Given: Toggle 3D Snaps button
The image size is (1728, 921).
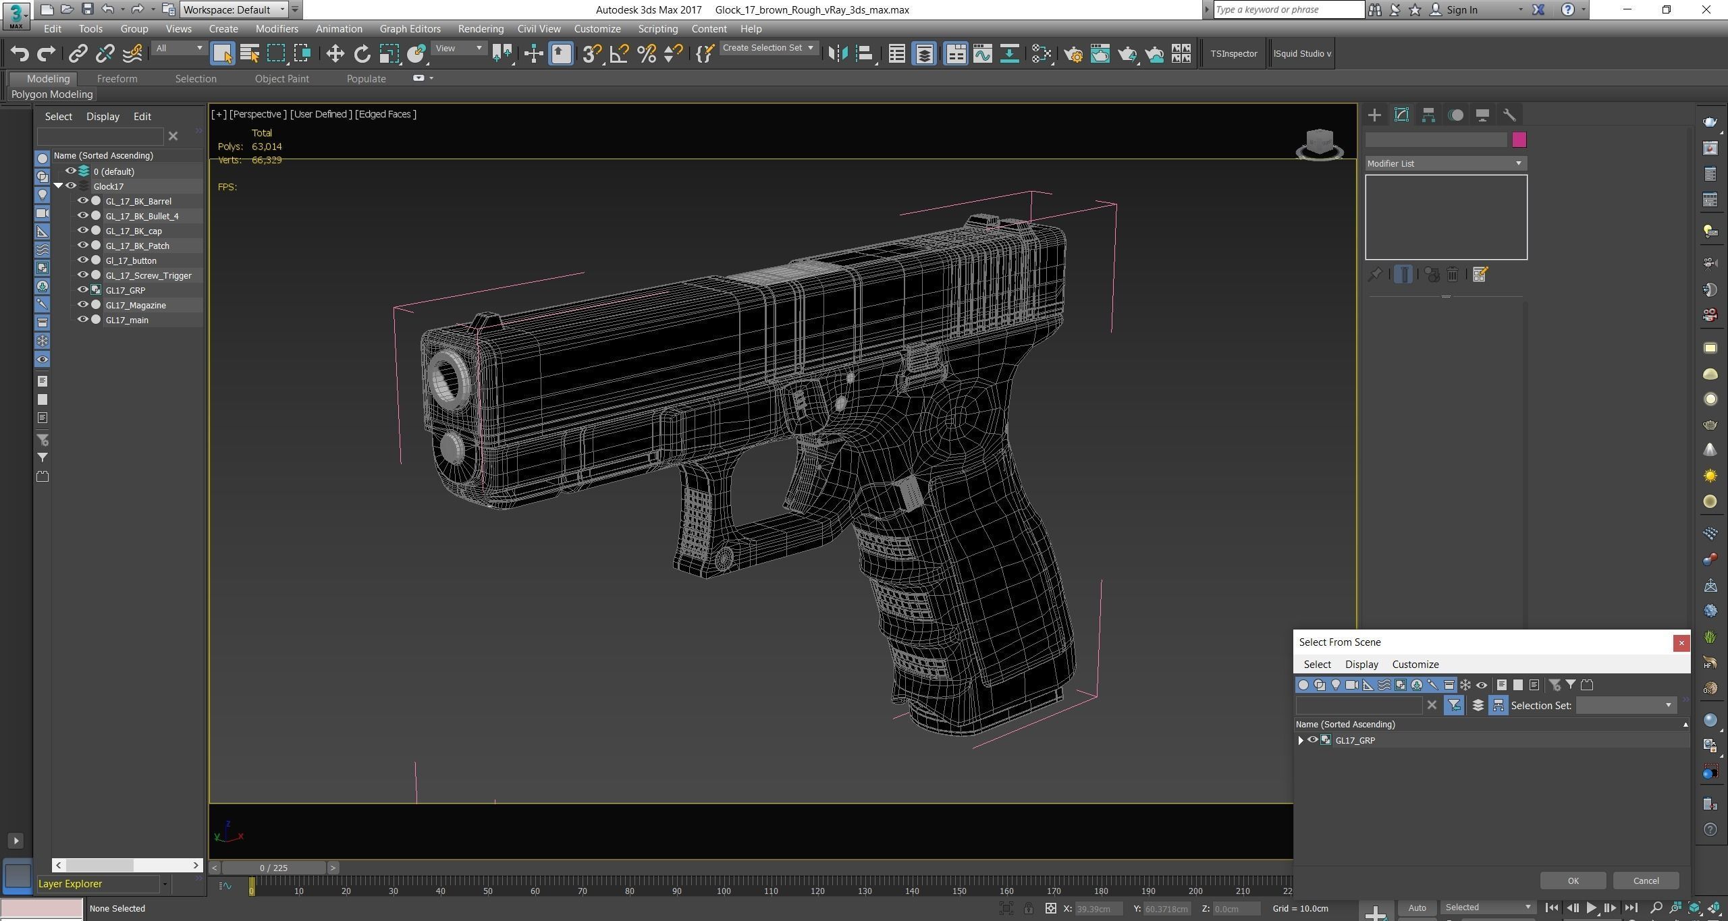Looking at the screenshot, I should (592, 54).
